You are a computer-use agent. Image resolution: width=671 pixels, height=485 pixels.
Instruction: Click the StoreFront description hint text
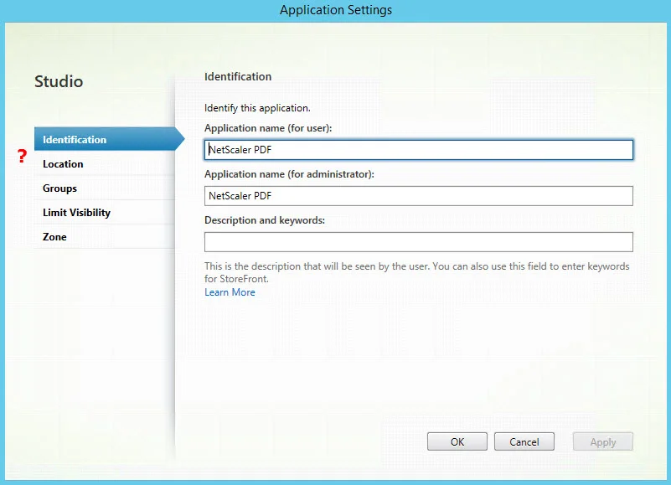(x=417, y=272)
